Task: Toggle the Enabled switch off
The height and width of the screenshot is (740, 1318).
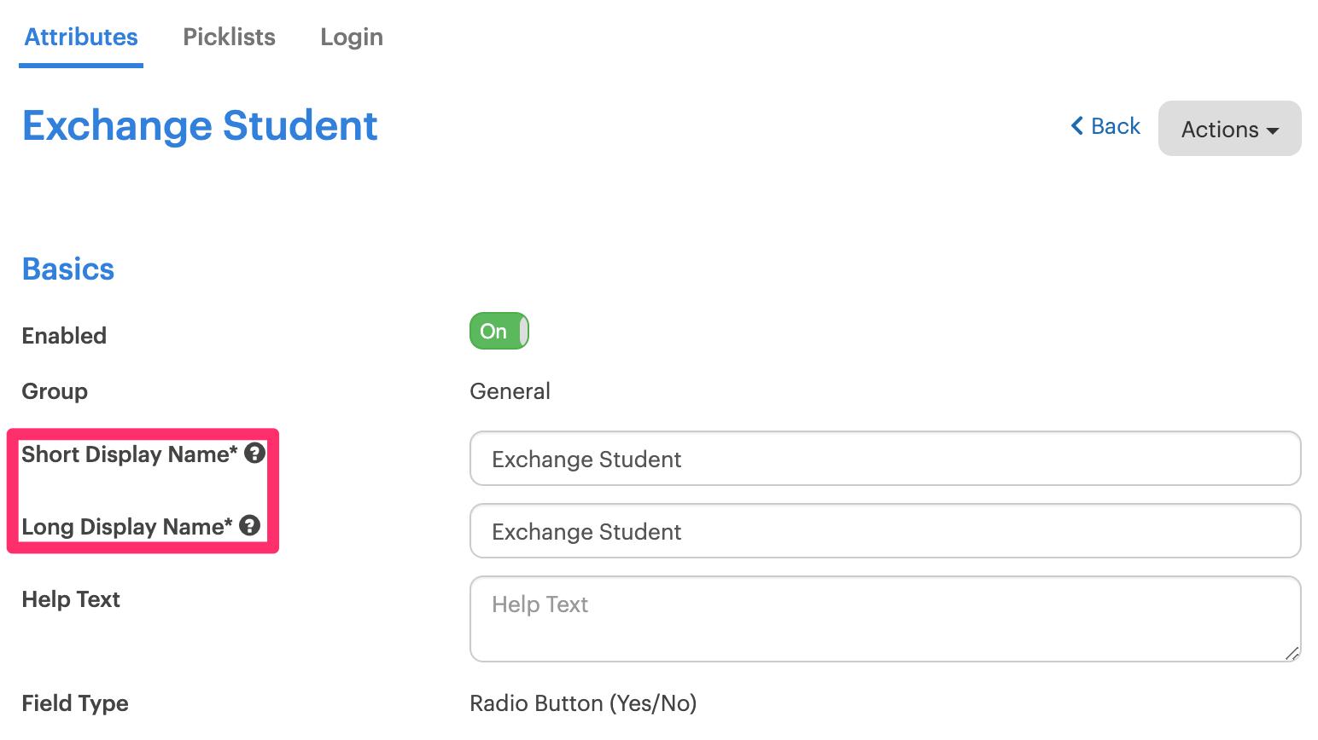Action: tap(499, 332)
